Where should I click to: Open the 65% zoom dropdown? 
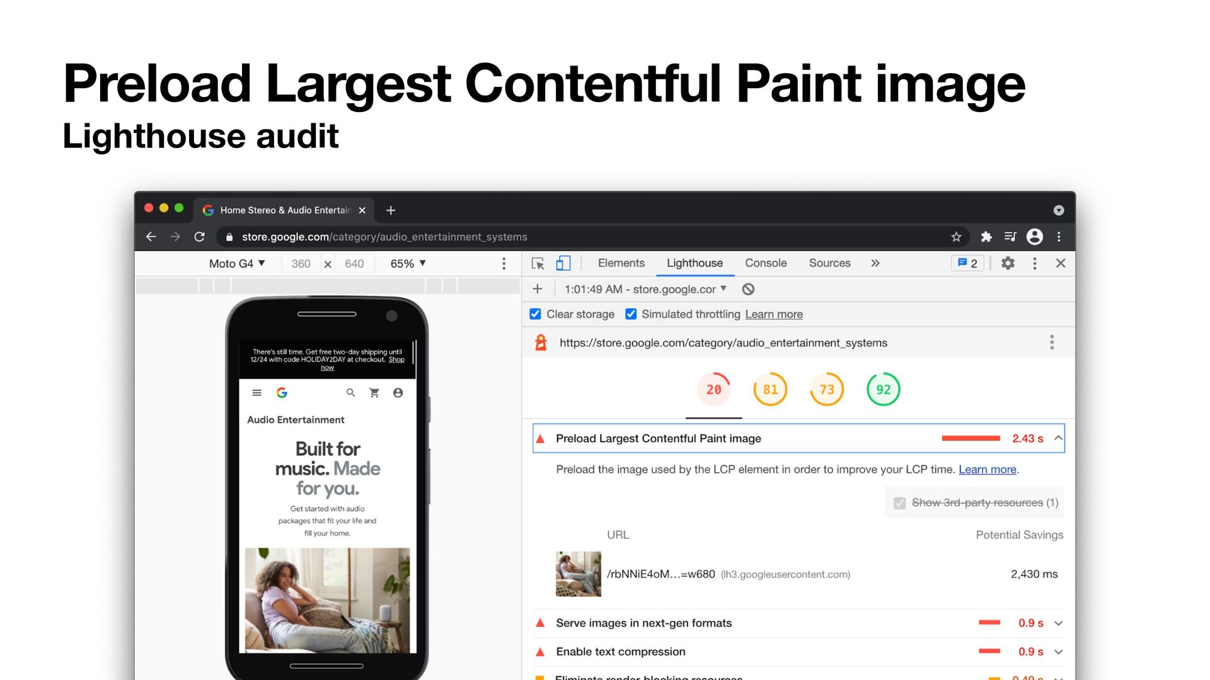point(408,264)
